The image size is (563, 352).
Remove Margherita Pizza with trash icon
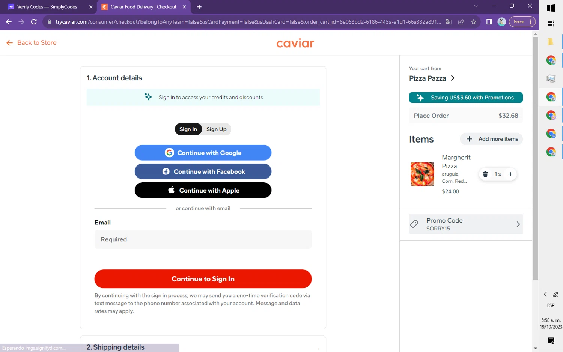click(x=485, y=174)
